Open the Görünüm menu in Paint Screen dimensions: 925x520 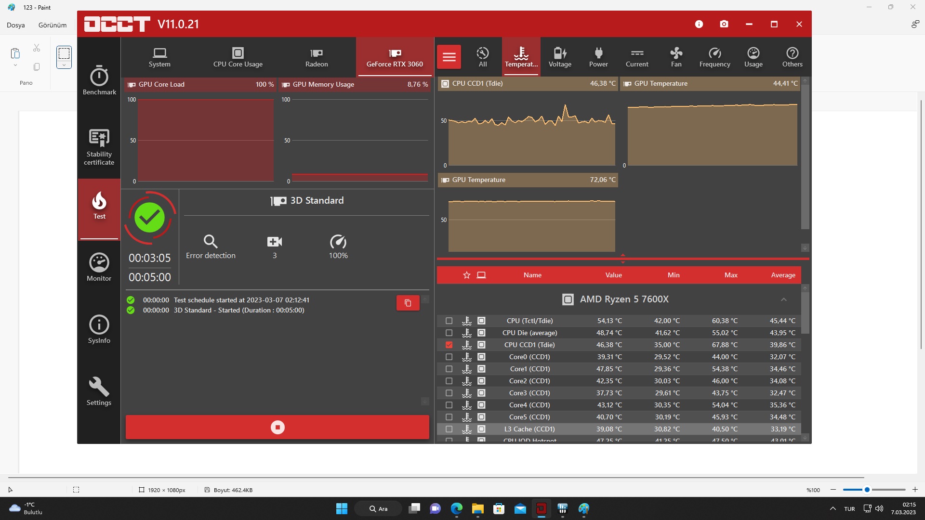coord(53,25)
